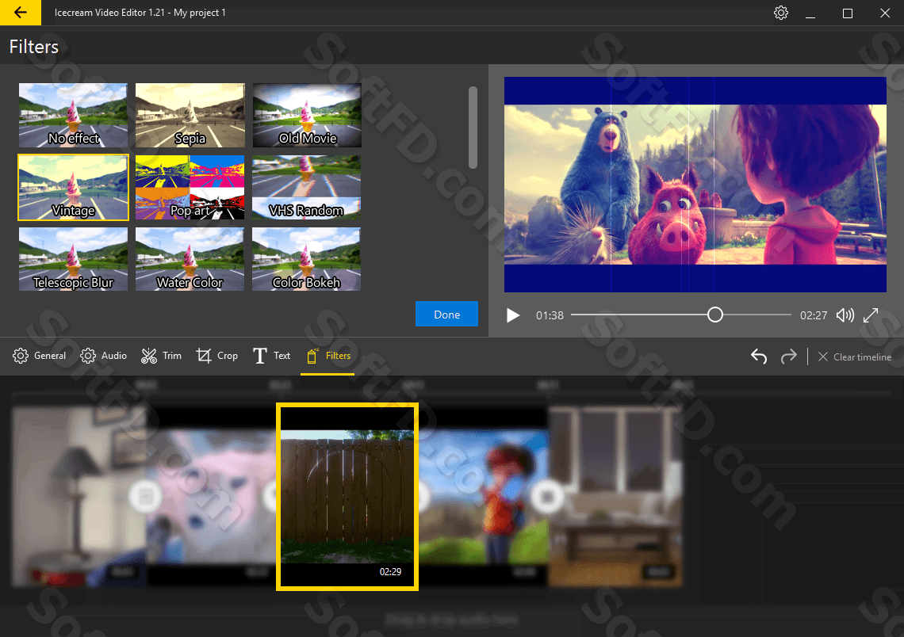Click Done to apply filter
The image size is (904, 637).
[x=446, y=314]
